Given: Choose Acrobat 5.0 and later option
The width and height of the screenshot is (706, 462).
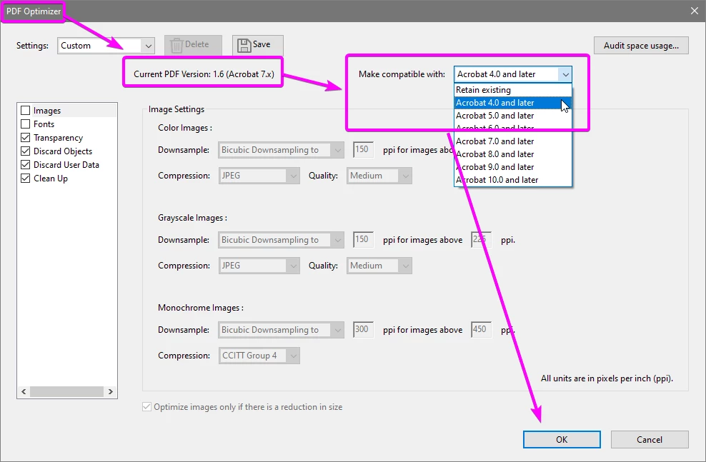Looking at the screenshot, I should pos(513,116).
